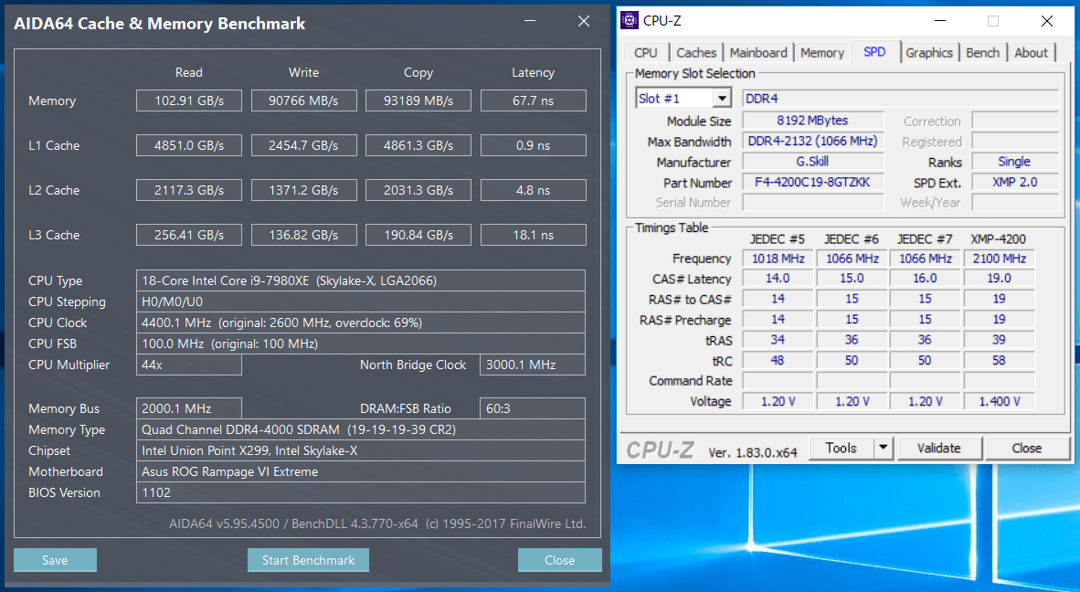Click the JEDEC #5 tRAS value 34
The width and height of the screenshot is (1080, 592).
click(778, 339)
